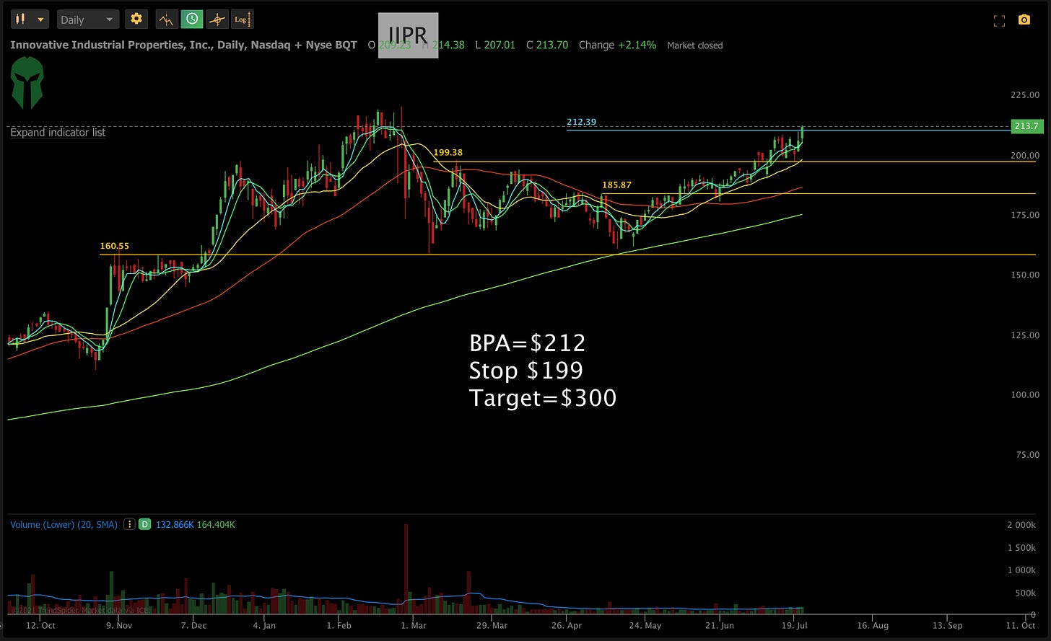Click the 175.00 price axis label
The image size is (1051, 641).
(1026, 215)
